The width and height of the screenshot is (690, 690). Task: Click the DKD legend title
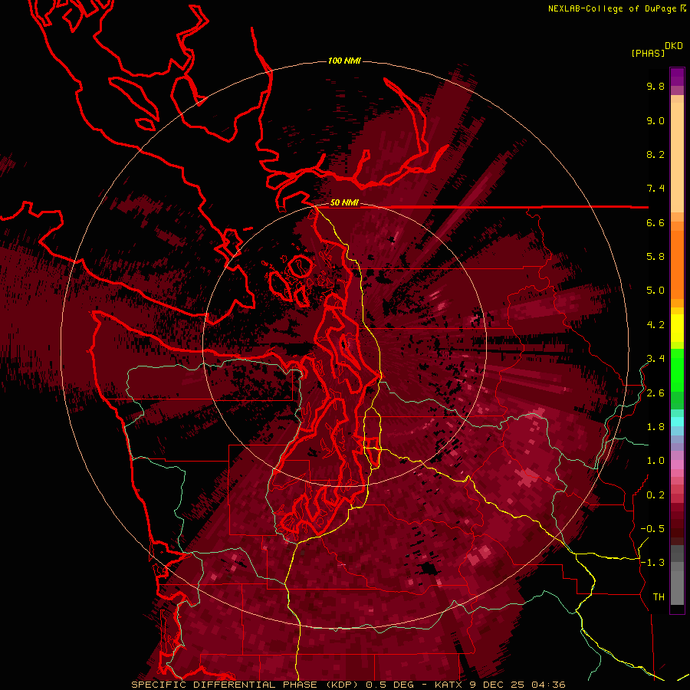coord(674,46)
